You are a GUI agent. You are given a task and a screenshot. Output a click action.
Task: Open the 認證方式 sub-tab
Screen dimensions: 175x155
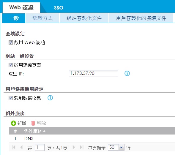click(x=42, y=18)
